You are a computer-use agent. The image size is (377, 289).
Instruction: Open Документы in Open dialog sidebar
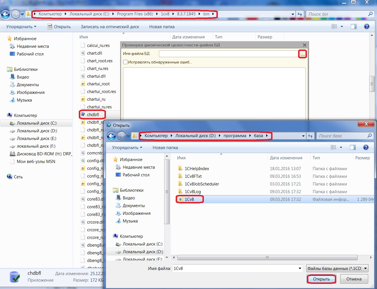point(130,205)
